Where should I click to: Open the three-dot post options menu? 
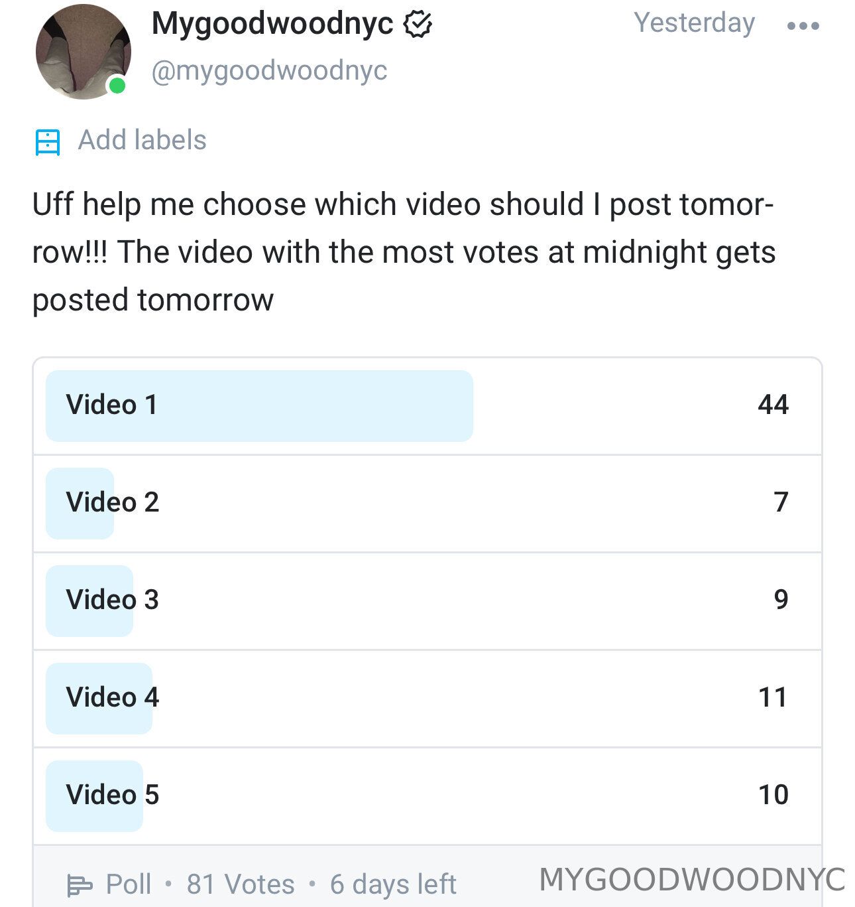coord(803,26)
